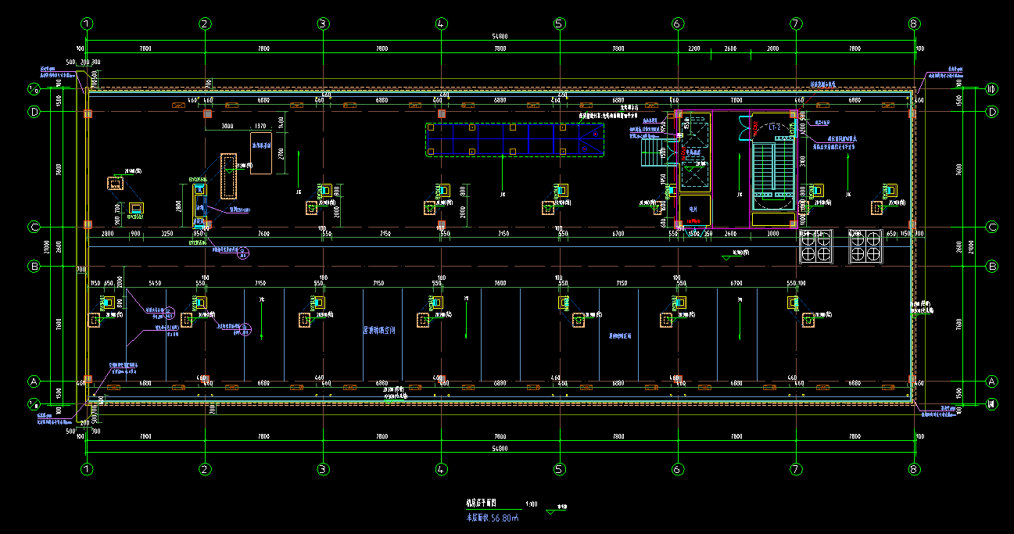Pick grid bubble 8 in the bottom row
Screen dimensions: 1014x534
point(913,469)
